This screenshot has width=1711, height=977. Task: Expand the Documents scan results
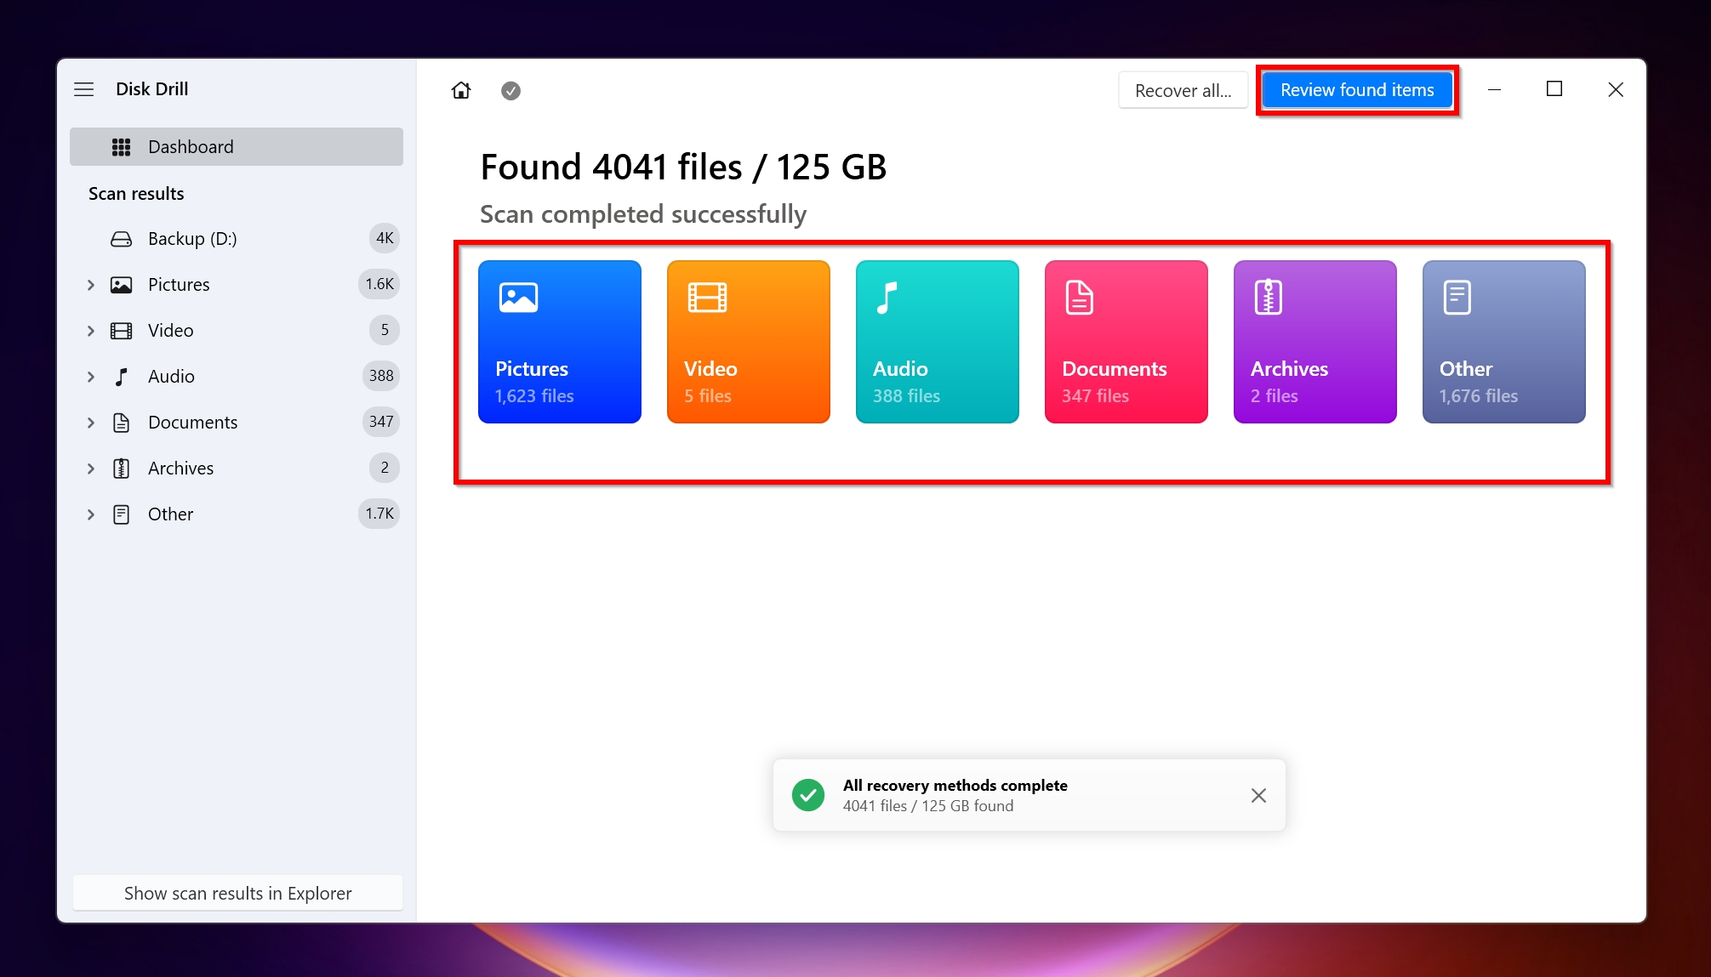click(x=92, y=422)
